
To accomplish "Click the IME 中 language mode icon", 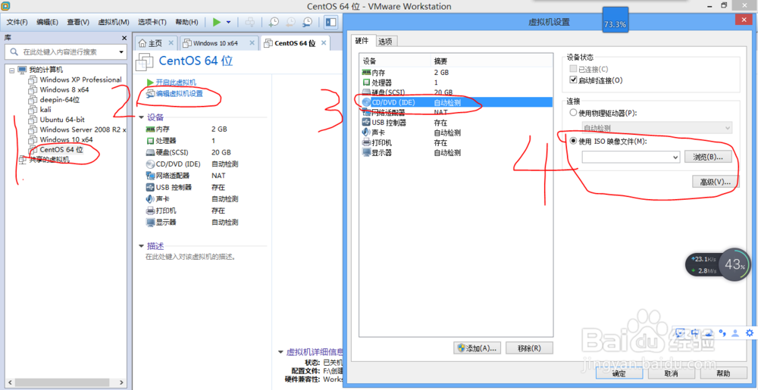I will (695, 332).
